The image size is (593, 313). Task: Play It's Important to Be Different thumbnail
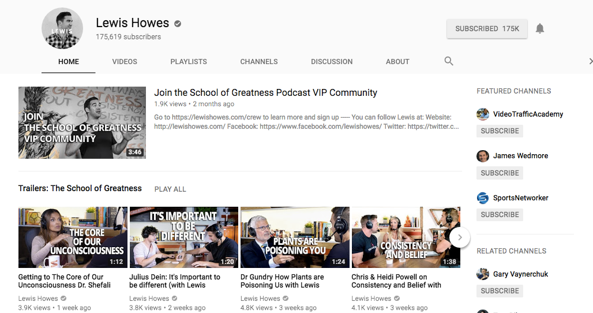click(x=184, y=237)
